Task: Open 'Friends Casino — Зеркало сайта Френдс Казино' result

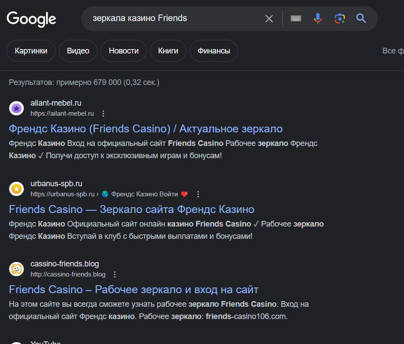Action: tap(131, 209)
